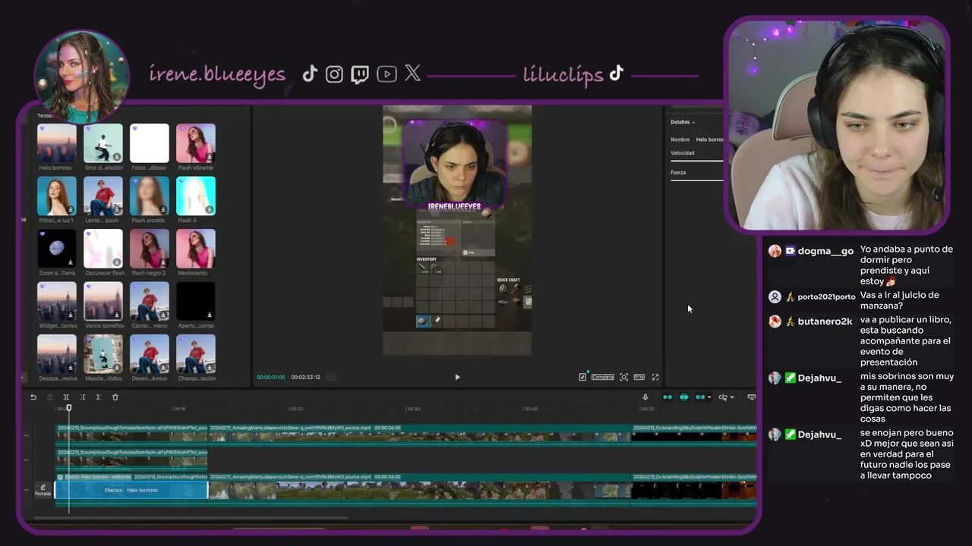This screenshot has height=546, width=972.
Task: Click username butanero2k in chat
Action: [x=825, y=322]
